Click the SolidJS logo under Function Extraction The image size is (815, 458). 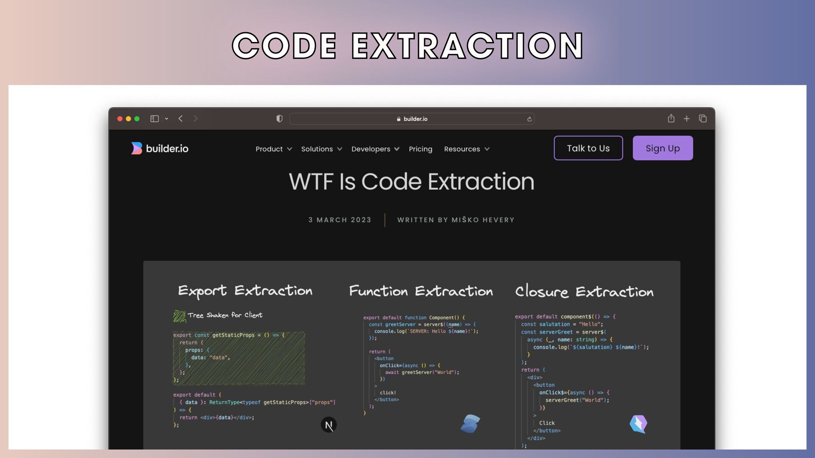470,424
